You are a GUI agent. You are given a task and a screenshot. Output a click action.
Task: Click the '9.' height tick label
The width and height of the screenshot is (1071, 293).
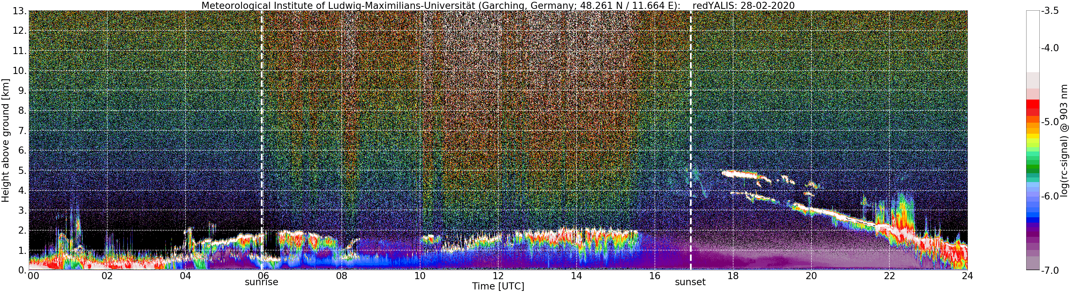coord(22,91)
